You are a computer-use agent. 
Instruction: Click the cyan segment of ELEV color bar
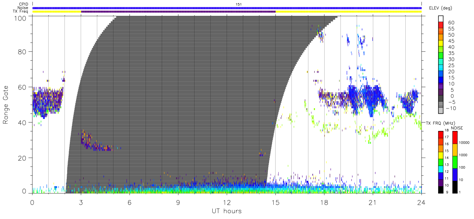[441, 68]
